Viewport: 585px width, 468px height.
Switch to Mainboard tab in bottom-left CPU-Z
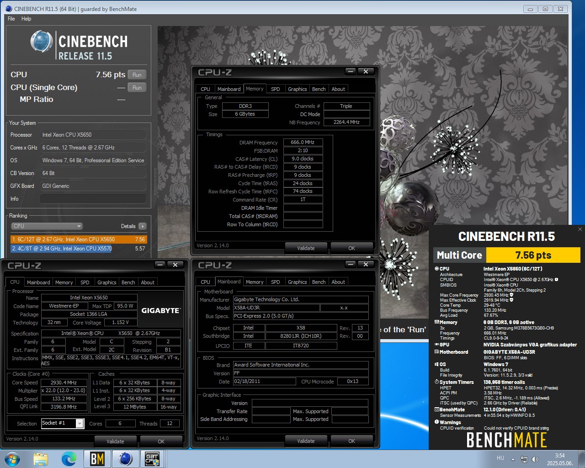click(x=38, y=282)
